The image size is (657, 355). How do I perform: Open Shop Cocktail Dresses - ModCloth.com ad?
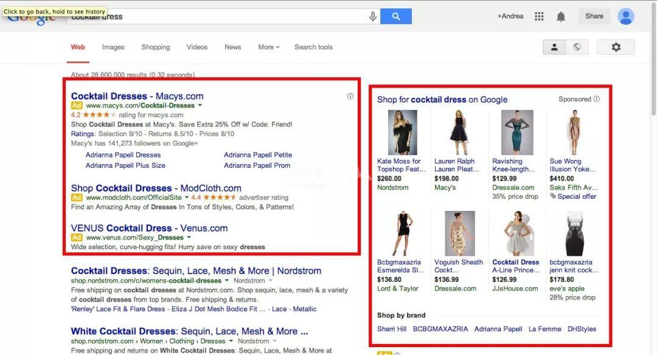pyautogui.click(x=156, y=188)
